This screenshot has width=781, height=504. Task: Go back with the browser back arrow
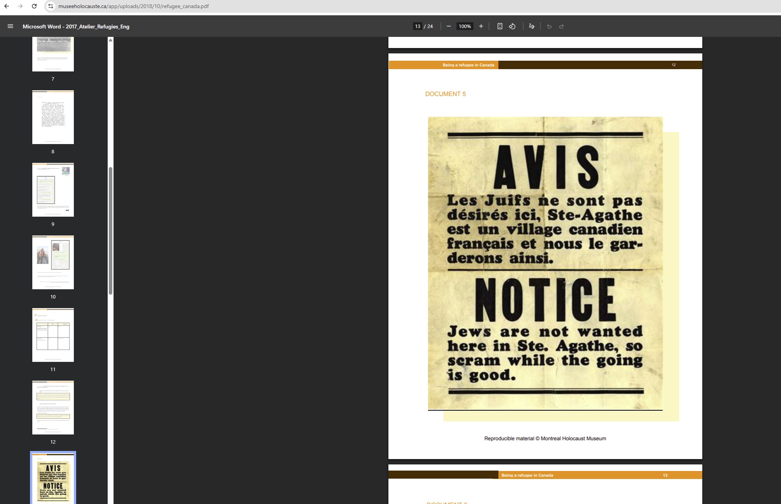point(7,6)
